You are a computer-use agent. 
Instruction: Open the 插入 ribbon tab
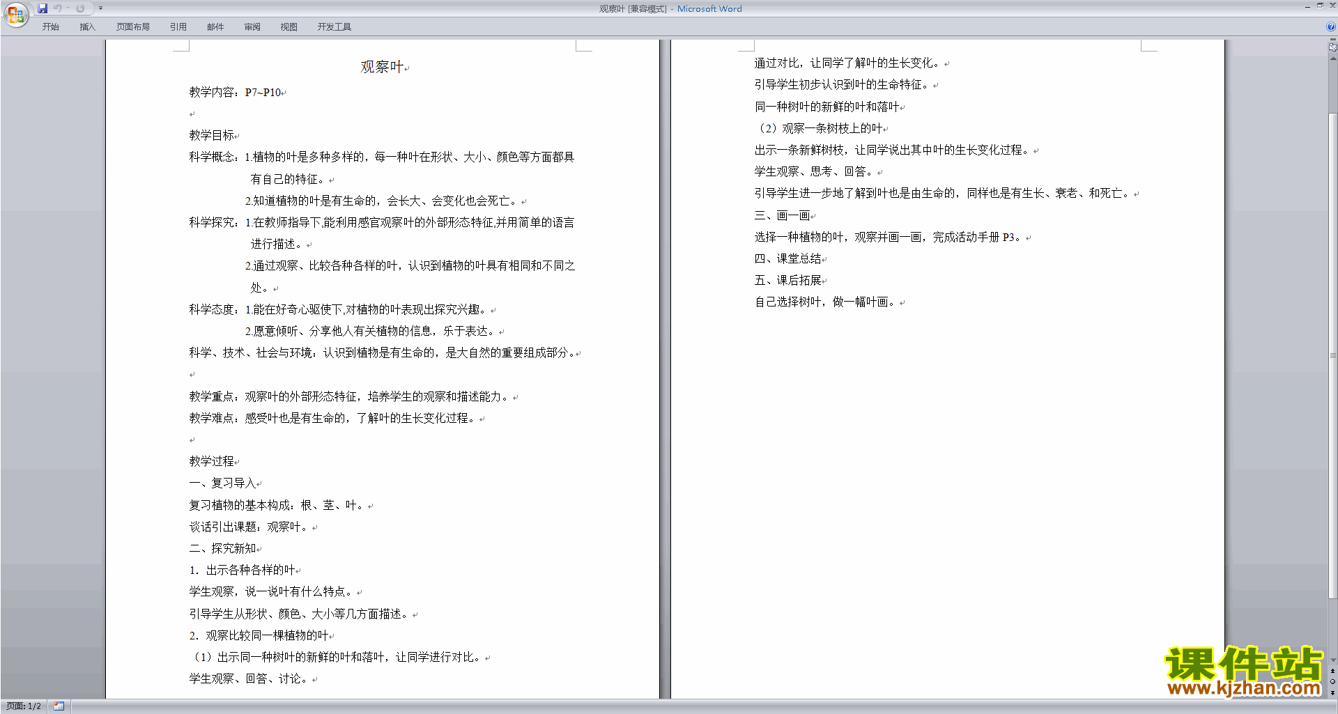pyautogui.click(x=87, y=26)
